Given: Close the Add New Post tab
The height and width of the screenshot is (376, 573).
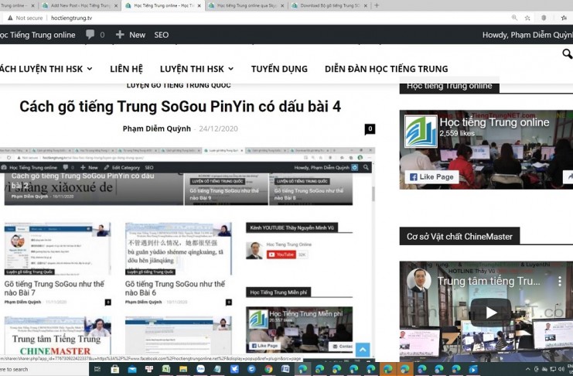Looking at the screenshot, I should click(x=116, y=5).
